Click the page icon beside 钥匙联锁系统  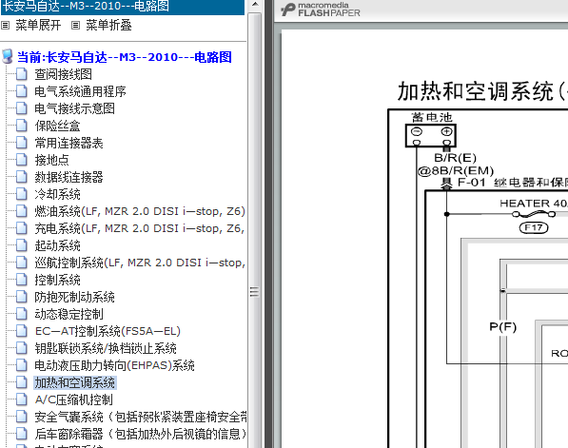point(22,348)
